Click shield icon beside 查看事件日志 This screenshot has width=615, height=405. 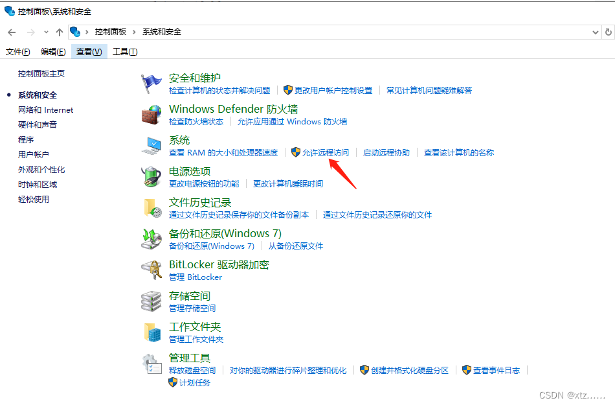pos(467,370)
